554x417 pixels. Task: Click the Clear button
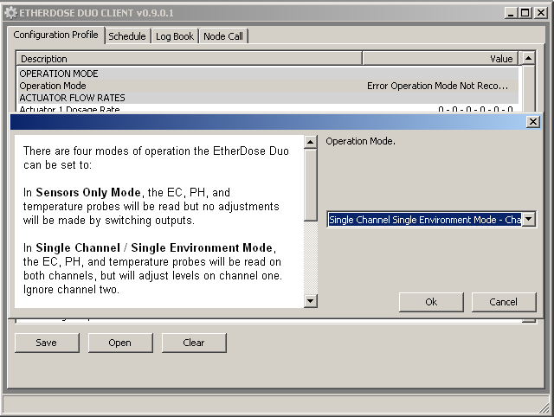tap(194, 343)
